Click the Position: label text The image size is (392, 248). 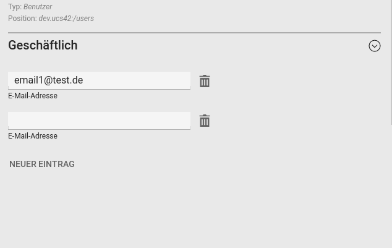(22, 19)
